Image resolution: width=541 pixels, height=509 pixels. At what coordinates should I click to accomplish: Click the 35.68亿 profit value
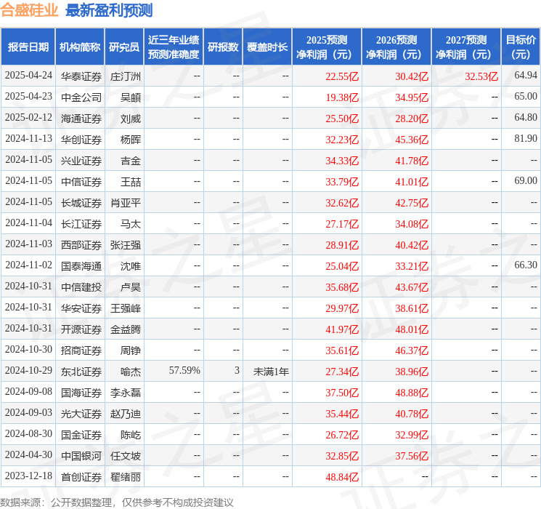(x=342, y=287)
